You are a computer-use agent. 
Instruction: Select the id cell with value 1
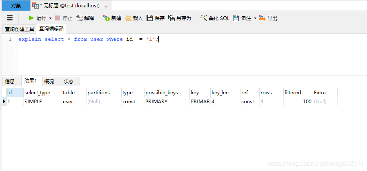(15, 102)
